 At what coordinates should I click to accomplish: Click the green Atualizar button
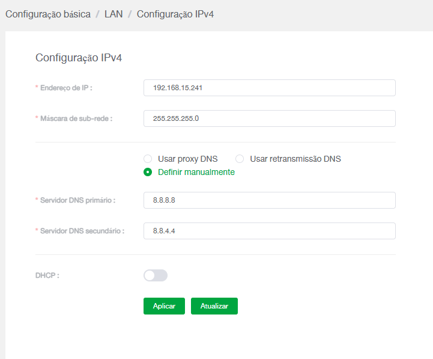[x=214, y=306]
